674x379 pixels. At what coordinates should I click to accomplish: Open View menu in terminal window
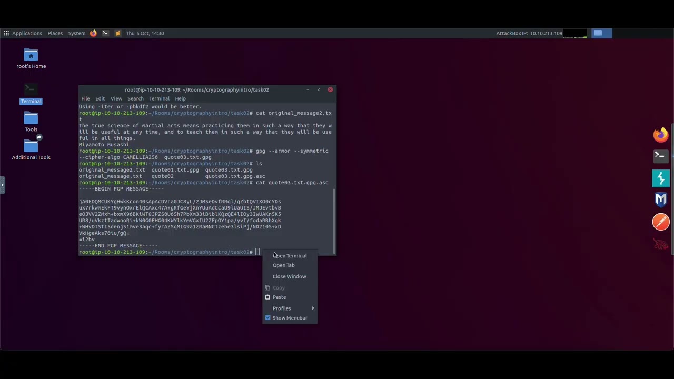[116, 98]
